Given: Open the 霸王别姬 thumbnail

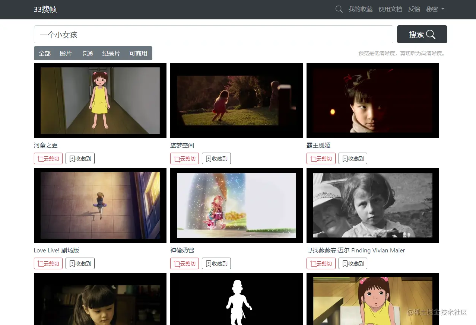Looking at the screenshot, I should pyautogui.click(x=373, y=101).
